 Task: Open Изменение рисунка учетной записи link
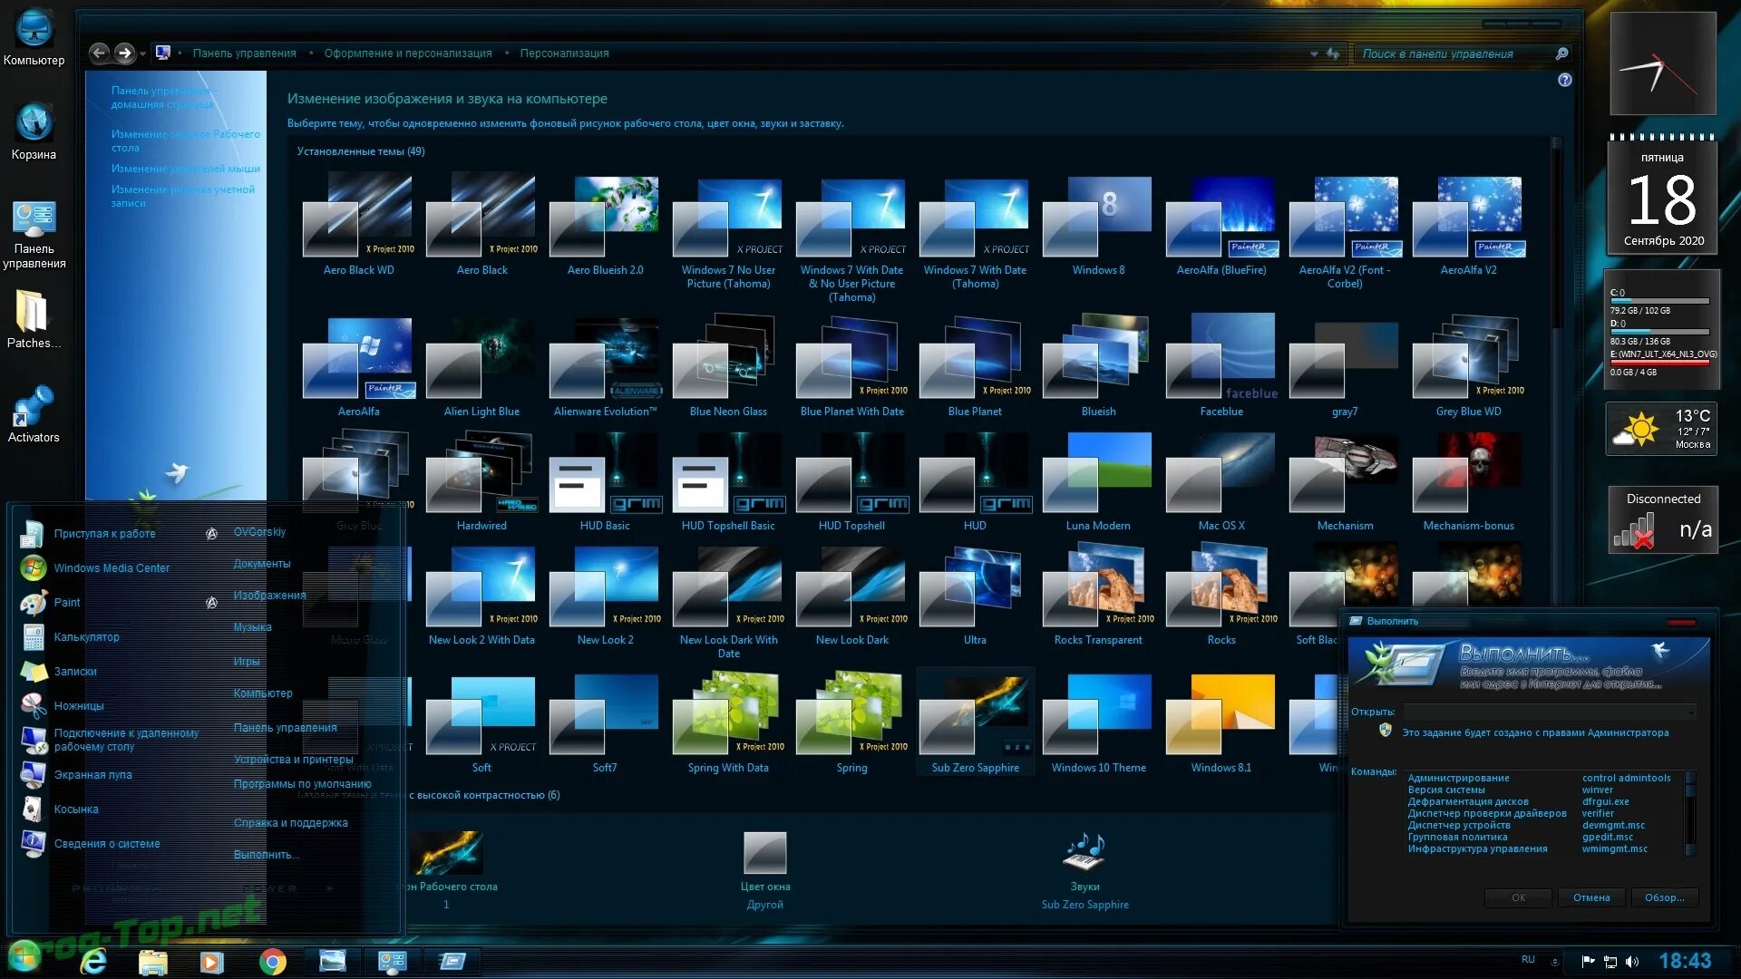182,196
